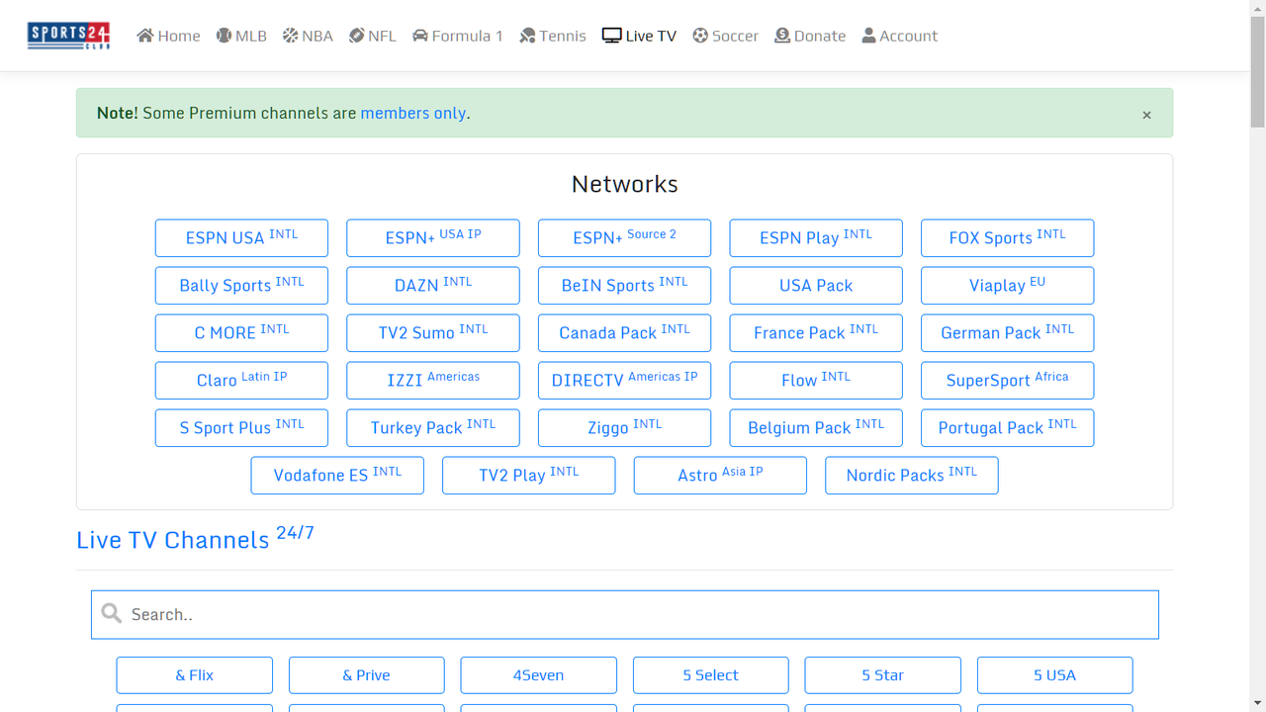Choose Canada Pack network

click(624, 333)
